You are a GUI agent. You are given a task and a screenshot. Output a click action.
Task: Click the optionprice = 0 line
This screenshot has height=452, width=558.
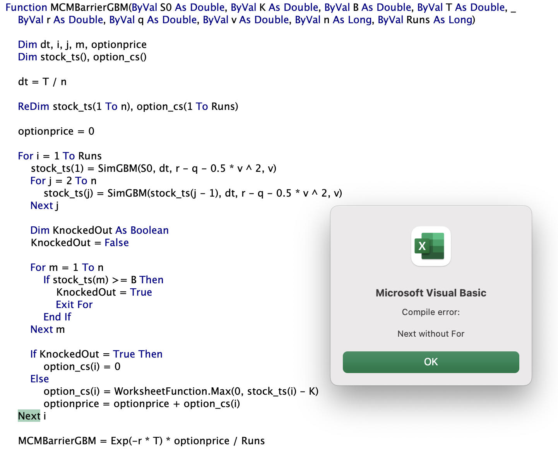point(56,131)
